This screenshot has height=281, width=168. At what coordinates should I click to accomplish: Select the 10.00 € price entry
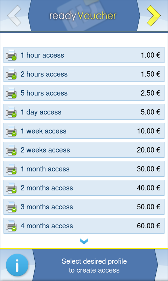click(x=148, y=131)
